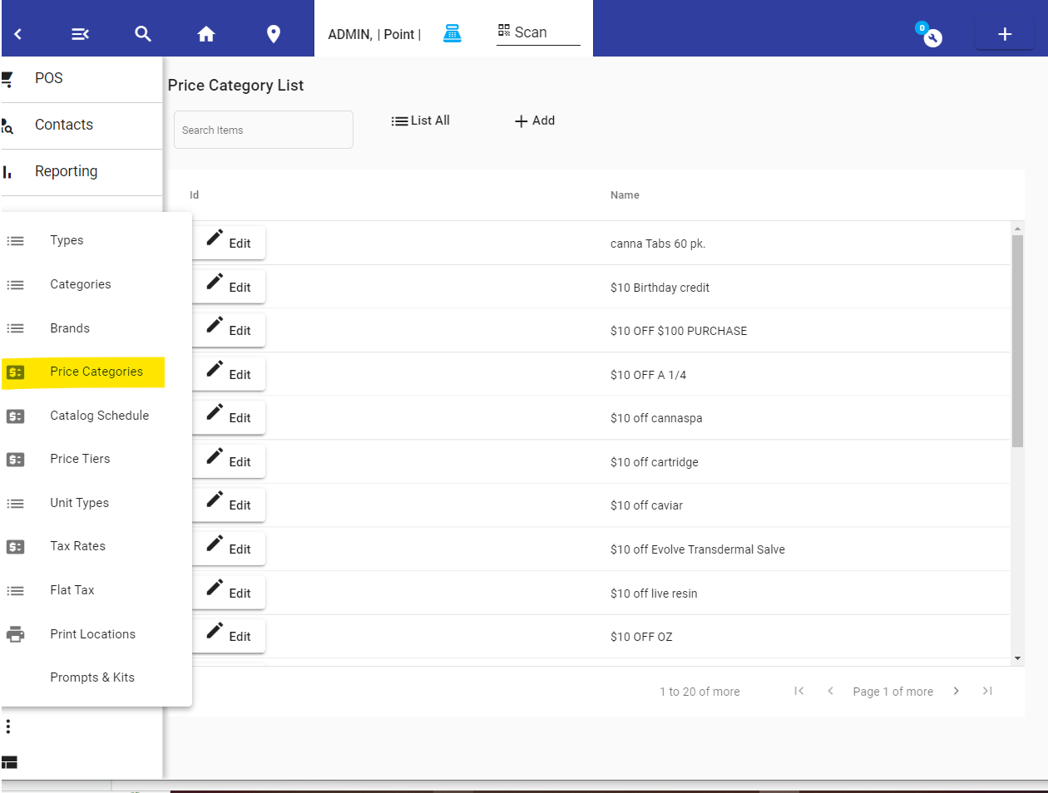Click the Types list icon in submenu
This screenshot has height=793, width=1048.
(16, 241)
